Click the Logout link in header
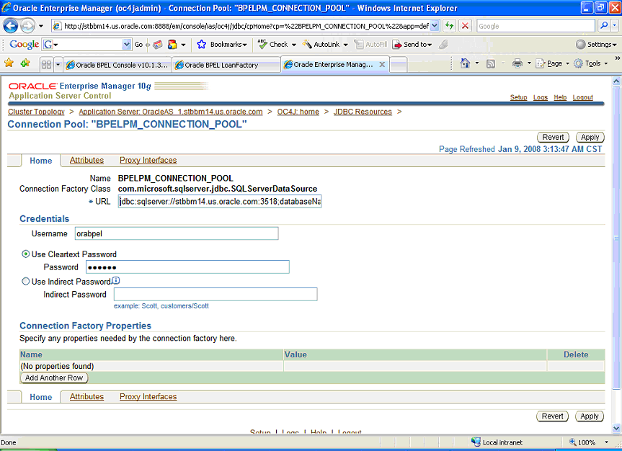The width and height of the screenshot is (622, 451). pos(583,97)
